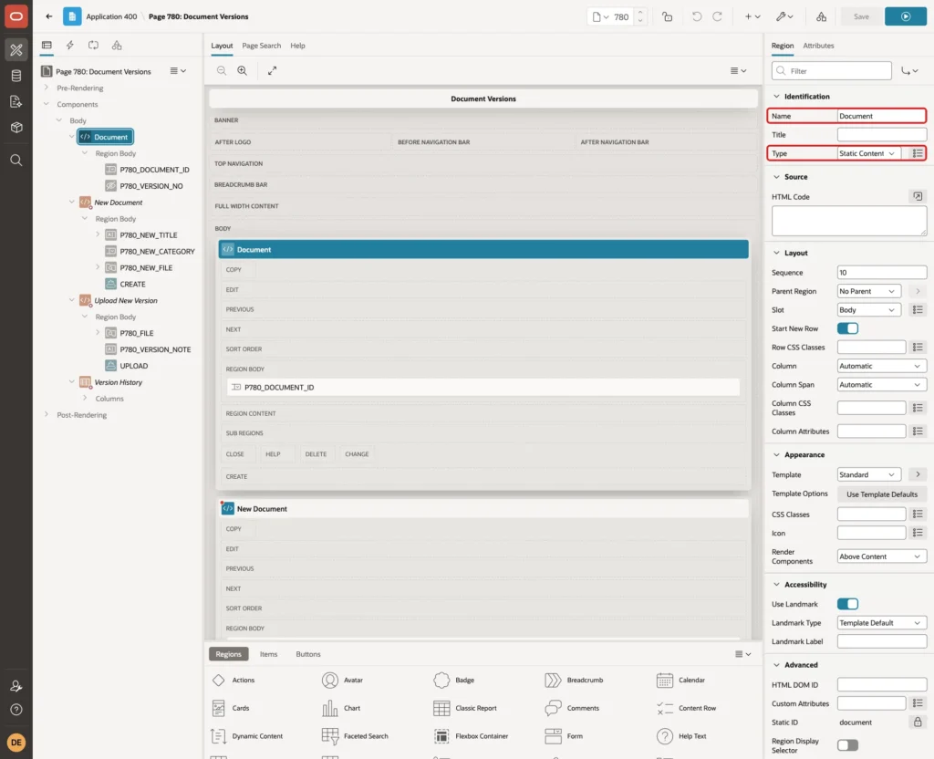Switch to Attributes tab
This screenshot has width=934, height=759.
pos(818,46)
